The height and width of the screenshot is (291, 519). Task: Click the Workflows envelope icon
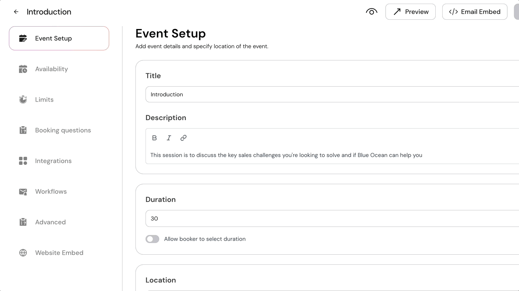pyautogui.click(x=23, y=191)
